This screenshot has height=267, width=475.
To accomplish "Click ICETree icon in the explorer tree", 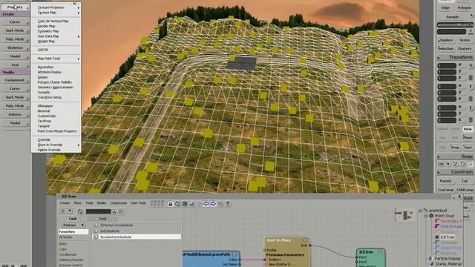I will [x=437, y=237].
